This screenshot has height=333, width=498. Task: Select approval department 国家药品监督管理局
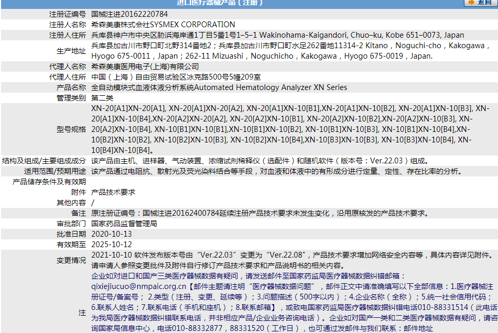coord(124,224)
